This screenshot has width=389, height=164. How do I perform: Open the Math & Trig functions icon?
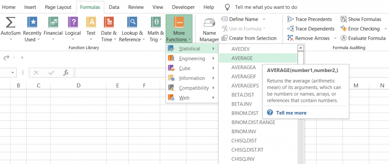156,23
